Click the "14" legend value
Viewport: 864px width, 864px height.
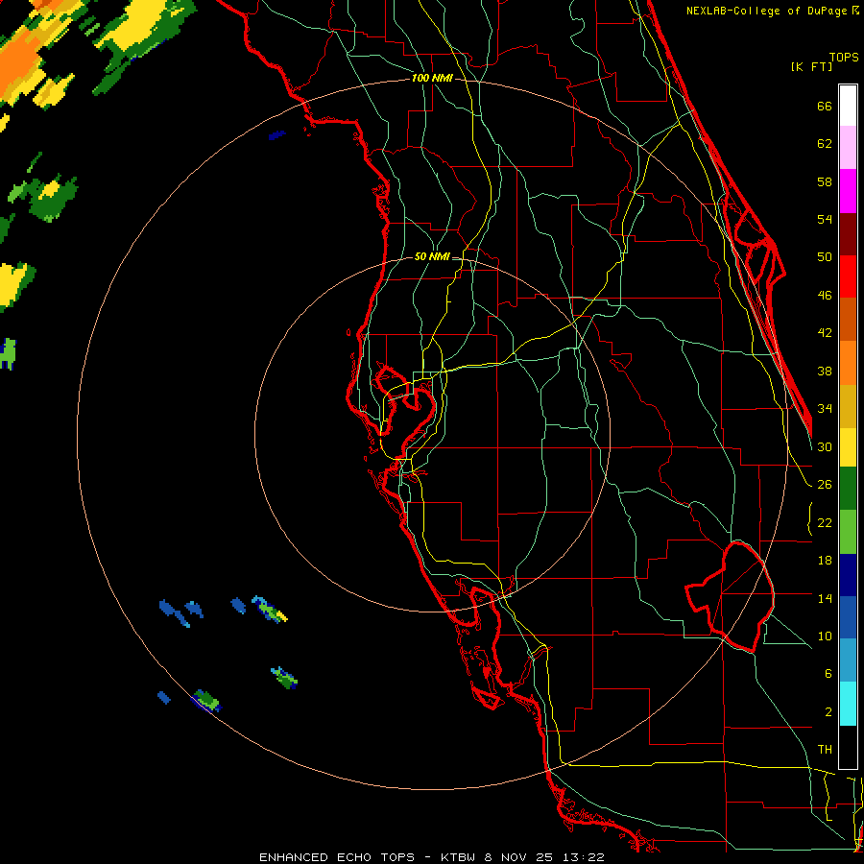825,598
